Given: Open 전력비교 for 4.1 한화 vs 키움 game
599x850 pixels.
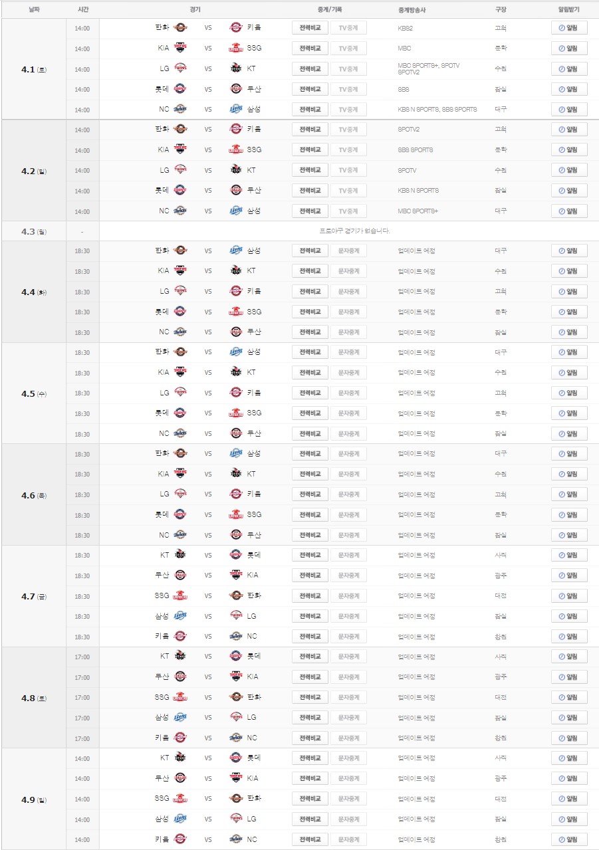Looking at the screenshot, I should click(x=310, y=28).
